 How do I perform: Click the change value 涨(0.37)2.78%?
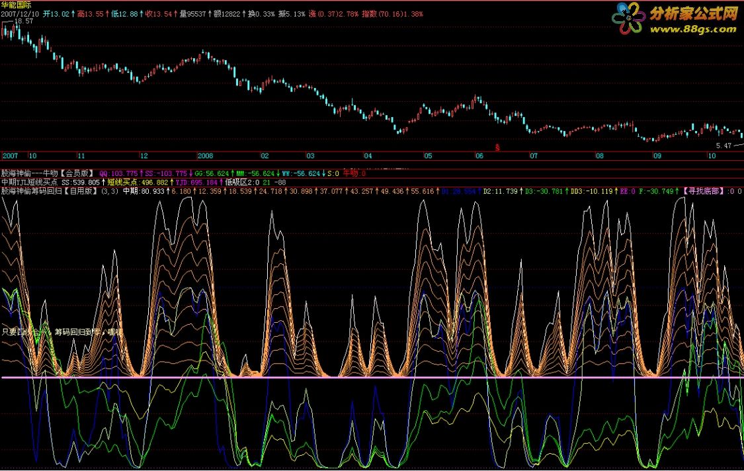333,14
